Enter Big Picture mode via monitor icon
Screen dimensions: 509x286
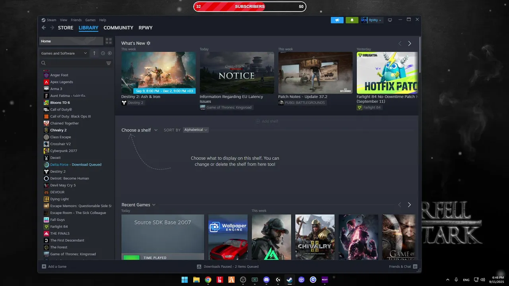tap(390, 20)
